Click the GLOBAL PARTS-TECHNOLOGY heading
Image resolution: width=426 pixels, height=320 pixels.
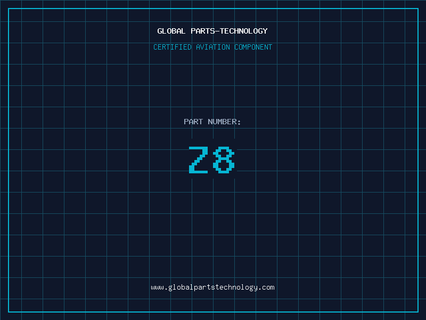(x=212, y=31)
